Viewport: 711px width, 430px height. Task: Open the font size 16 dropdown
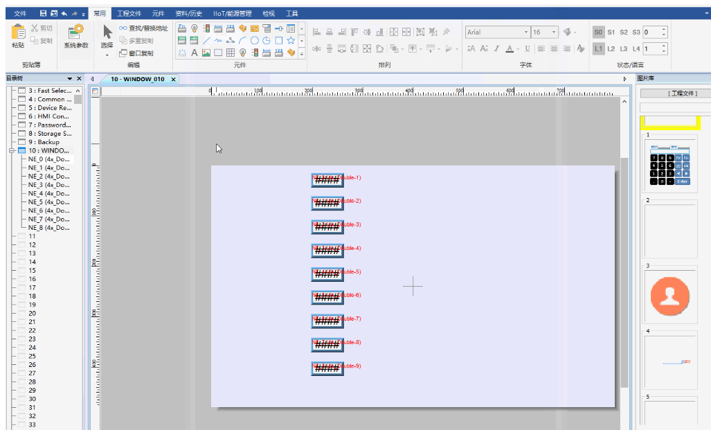(554, 33)
